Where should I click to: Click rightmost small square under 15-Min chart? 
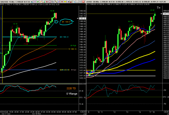tap(84, 112)
